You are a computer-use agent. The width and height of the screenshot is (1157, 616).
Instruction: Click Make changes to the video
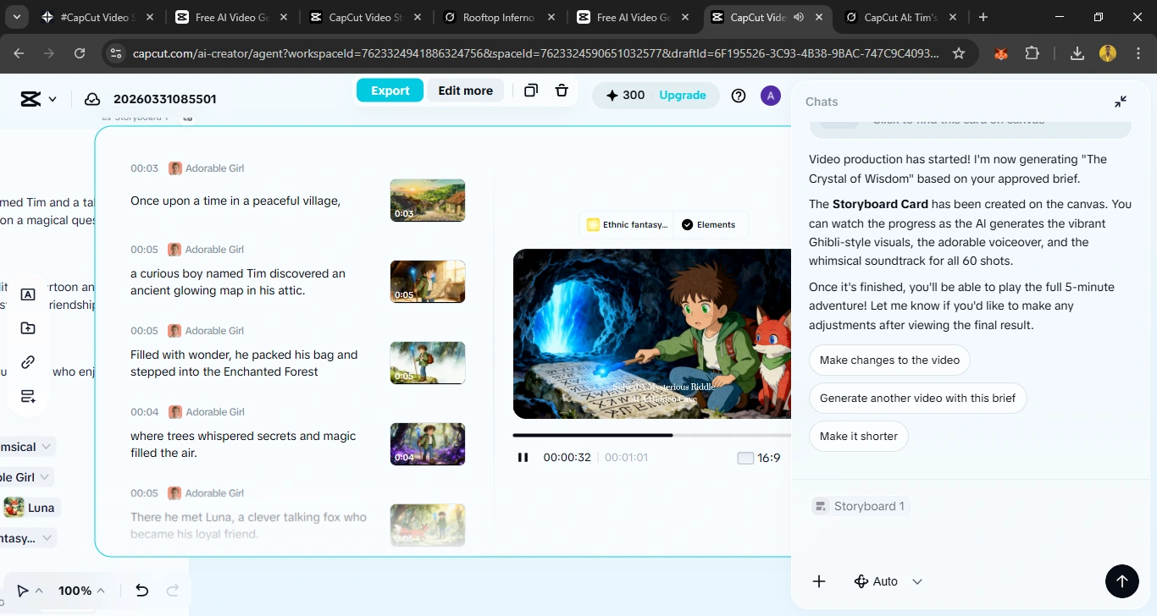(x=889, y=360)
